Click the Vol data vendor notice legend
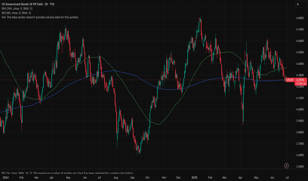Screen dimensions: 308x181 (x=40, y=17)
